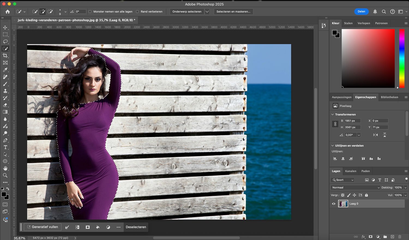Enable subtract-from-selection brush mode
This screenshot has height=240, width=409.
point(50,11)
